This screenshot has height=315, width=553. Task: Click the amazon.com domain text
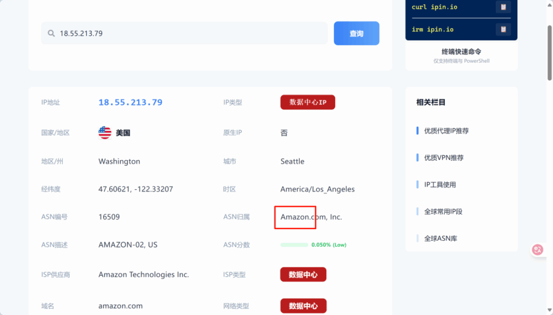tap(120, 305)
